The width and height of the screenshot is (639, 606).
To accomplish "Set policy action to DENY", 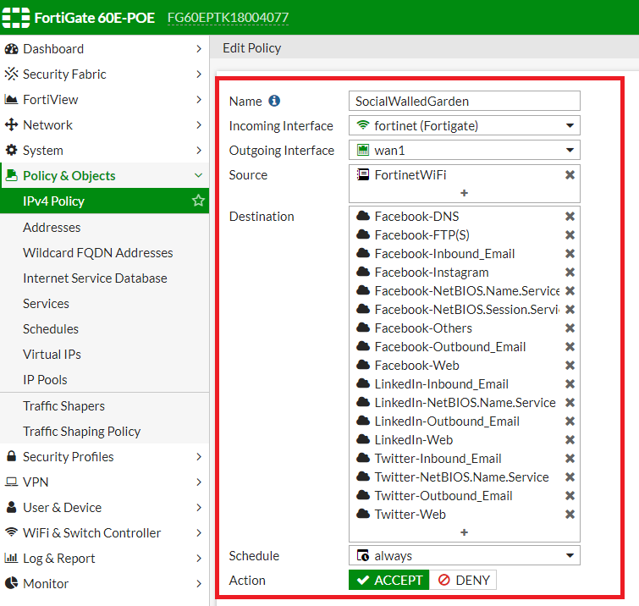I will click(463, 581).
